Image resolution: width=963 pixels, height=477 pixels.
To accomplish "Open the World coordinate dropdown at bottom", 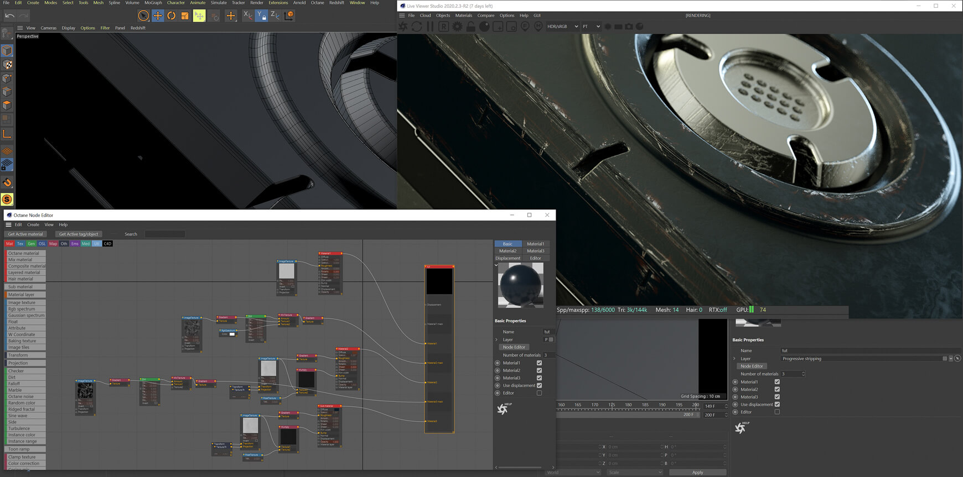I will pyautogui.click(x=573, y=472).
